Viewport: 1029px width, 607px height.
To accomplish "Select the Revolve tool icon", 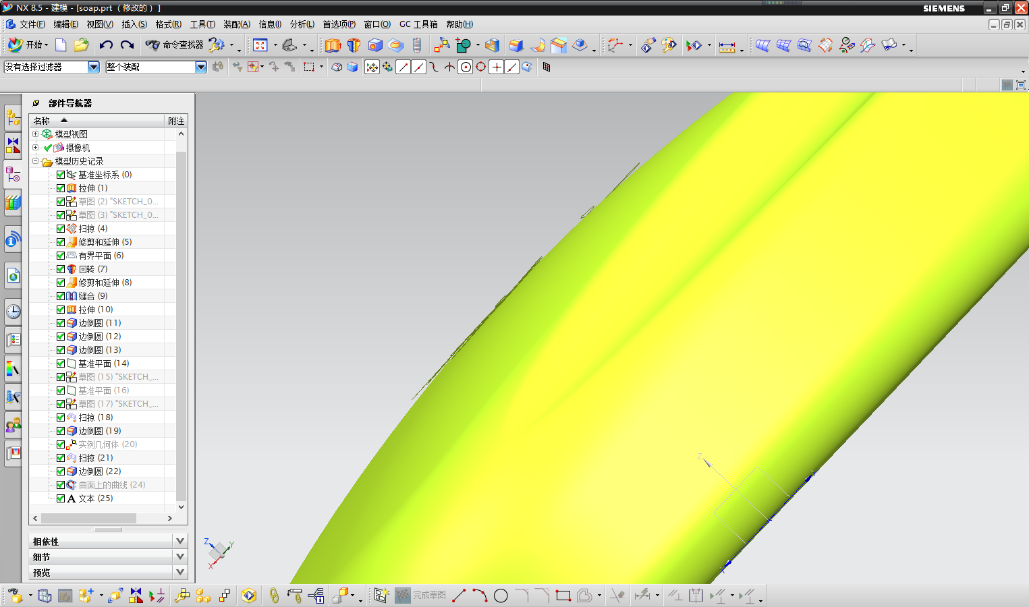I will (x=354, y=45).
